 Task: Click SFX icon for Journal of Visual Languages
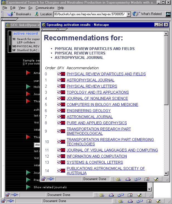click(x=61, y=150)
